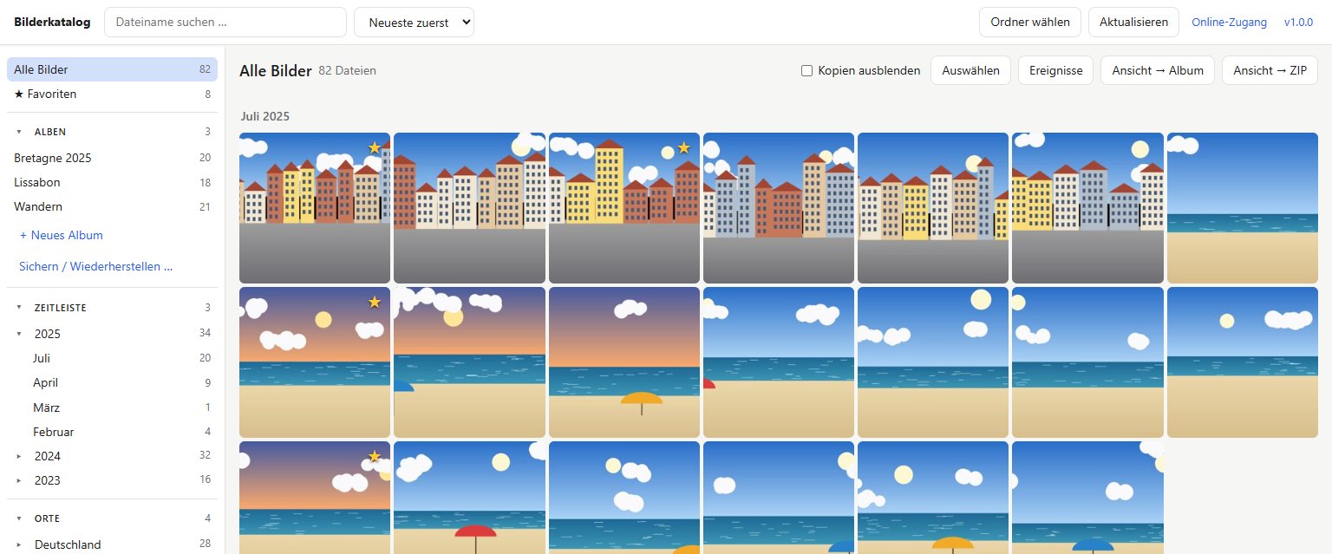Open the Online-Zugang link
The height and width of the screenshot is (554, 1332).
[1229, 23]
